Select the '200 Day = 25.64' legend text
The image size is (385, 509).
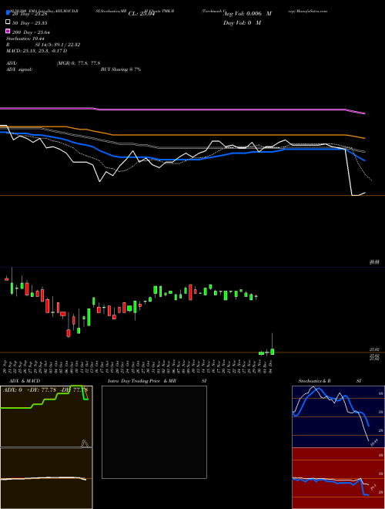click(32, 32)
